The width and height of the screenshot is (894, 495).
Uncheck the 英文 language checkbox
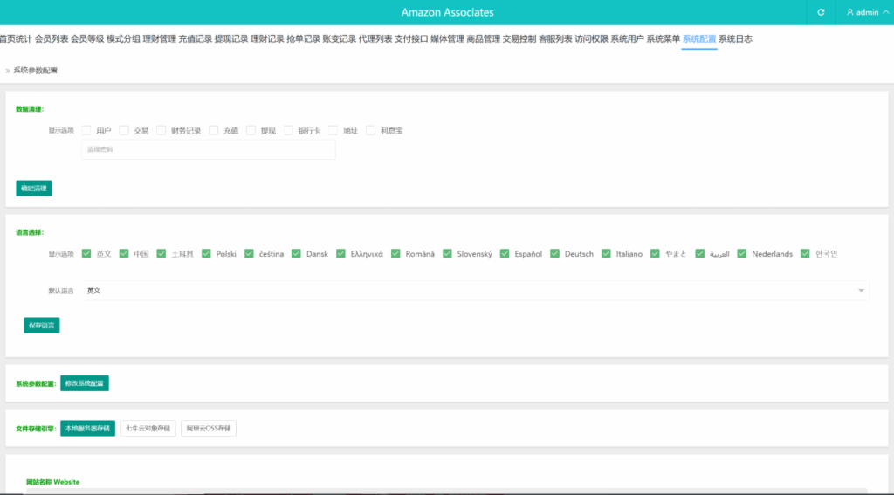pyautogui.click(x=86, y=253)
